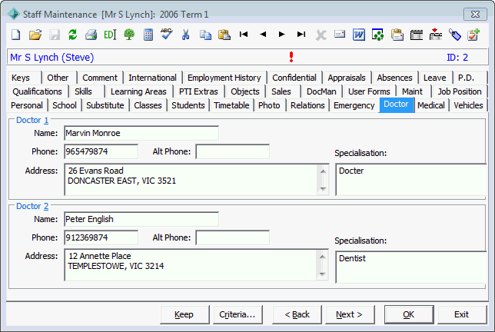Click Doctor 2 address scroll up arrow
This screenshot has width=495, height=332.
(x=322, y=256)
